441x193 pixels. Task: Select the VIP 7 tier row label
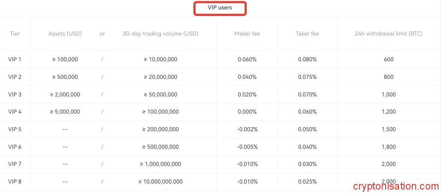point(15,164)
